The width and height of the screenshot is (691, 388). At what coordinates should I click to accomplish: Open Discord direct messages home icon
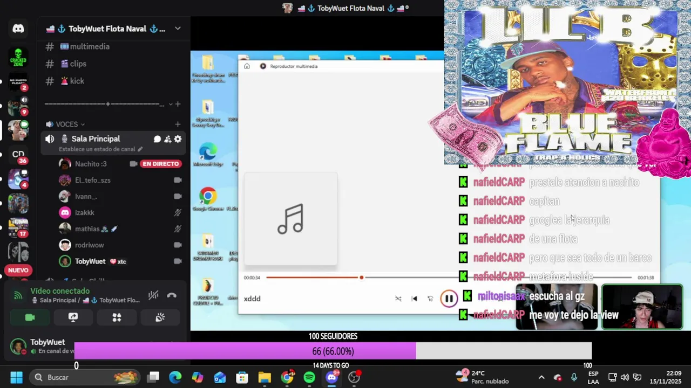[x=18, y=29]
